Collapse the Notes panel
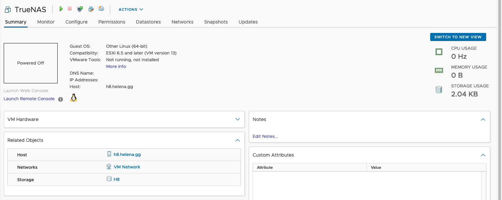The height and width of the screenshot is (200, 502). tap(483, 119)
